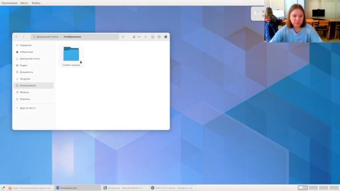Viewport: 340px width, 191px height.
Task: Go back using the Files back arrow
Action: click(x=16, y=37)
